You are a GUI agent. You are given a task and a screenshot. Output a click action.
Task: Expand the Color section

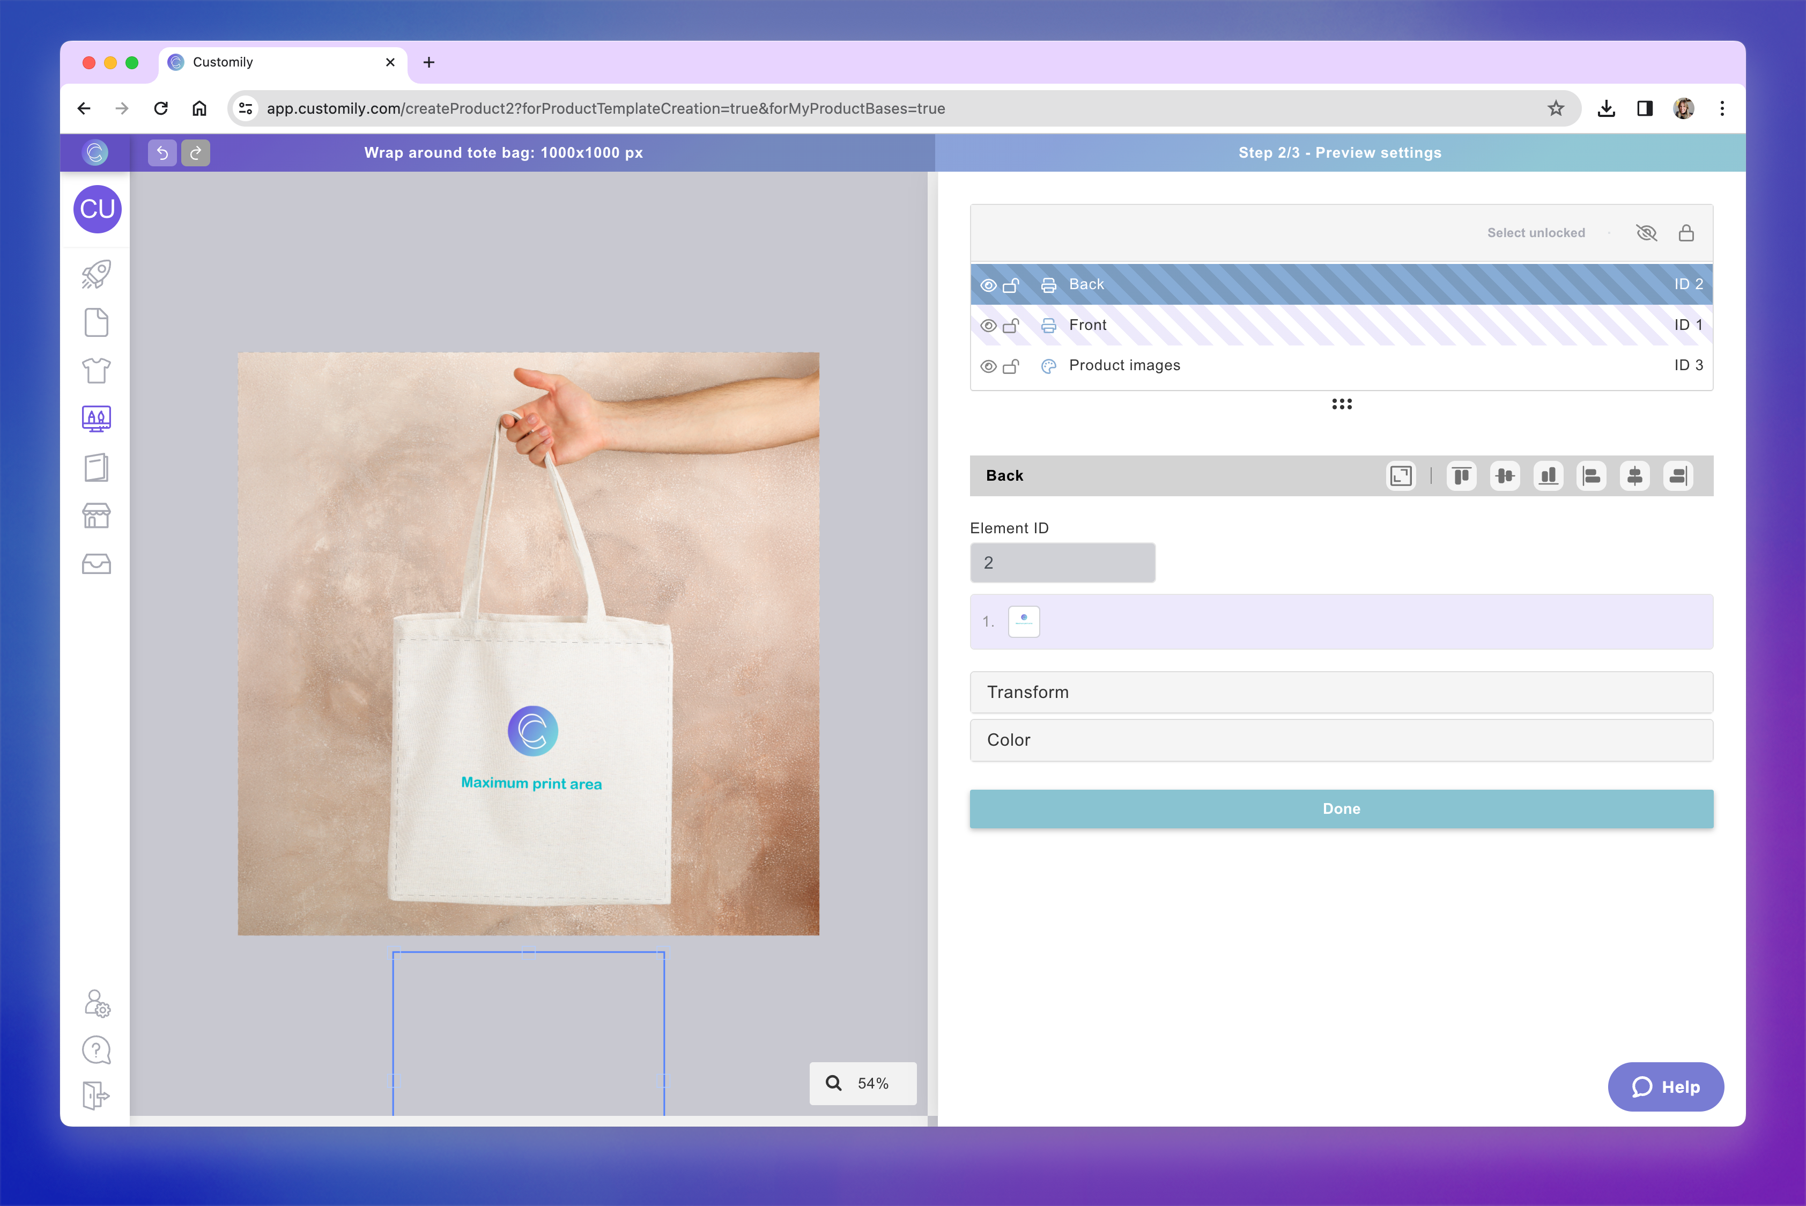(1341, 740)
